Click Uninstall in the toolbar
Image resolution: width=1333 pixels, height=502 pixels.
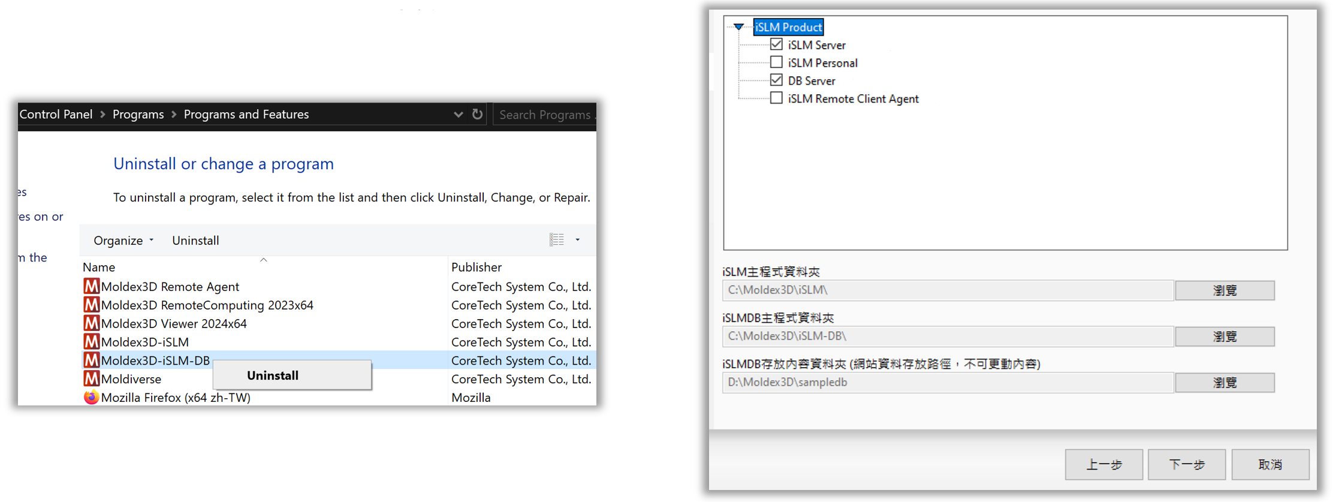(x=195, y=241)
